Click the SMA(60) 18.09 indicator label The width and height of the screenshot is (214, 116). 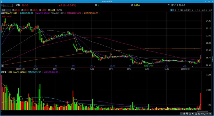click(58, 13)
